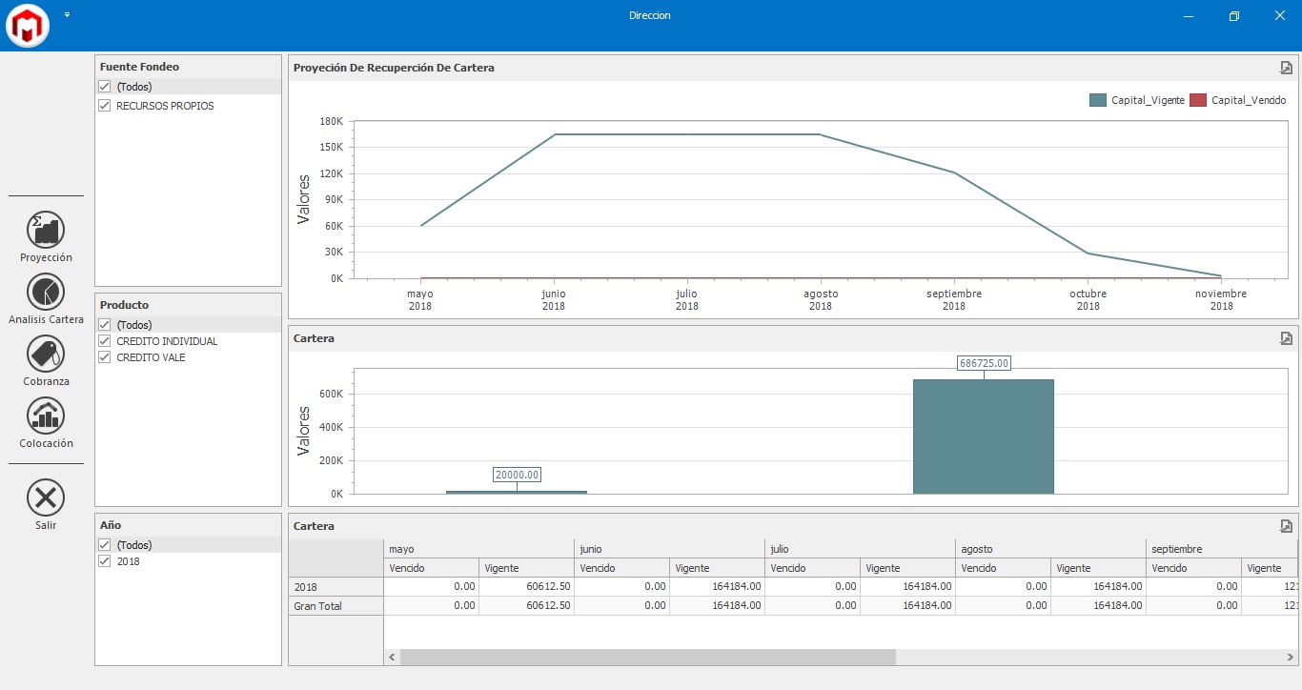
Task: Select the agosto column header
Action: (x=1050, y=549)
